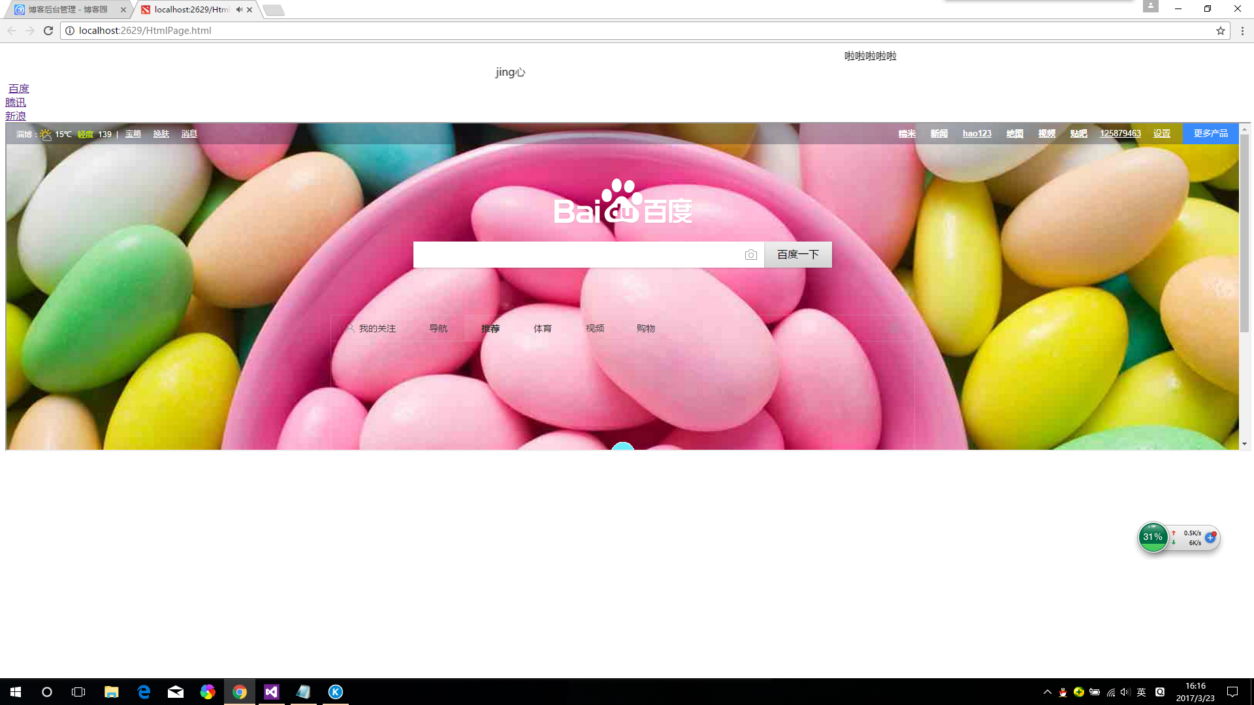Click weather sun icon in Baidu bar
Viewport: 1254px width, 705px height.
[46, 134]
